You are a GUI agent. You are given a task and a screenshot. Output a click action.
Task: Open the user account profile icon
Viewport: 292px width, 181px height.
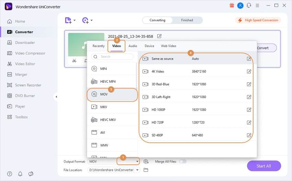[x=240, y=5]
